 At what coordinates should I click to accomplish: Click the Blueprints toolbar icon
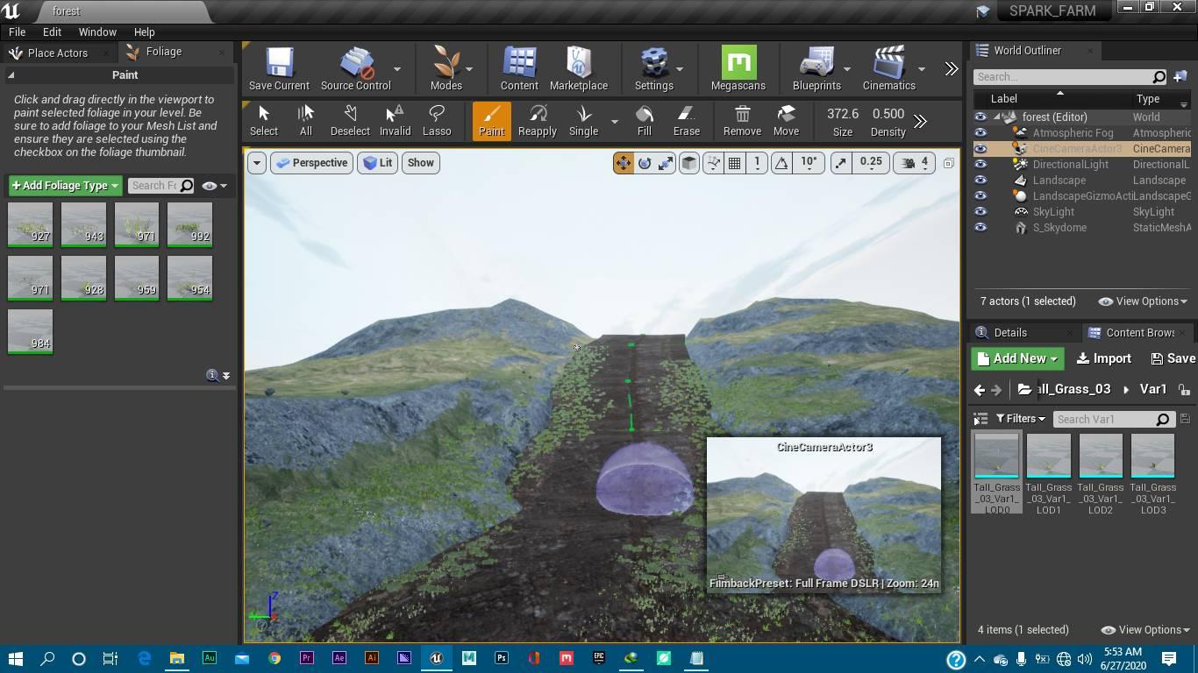816,68
